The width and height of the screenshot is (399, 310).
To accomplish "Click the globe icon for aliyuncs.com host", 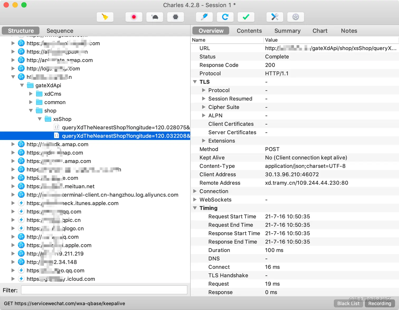I will [21, 195].
